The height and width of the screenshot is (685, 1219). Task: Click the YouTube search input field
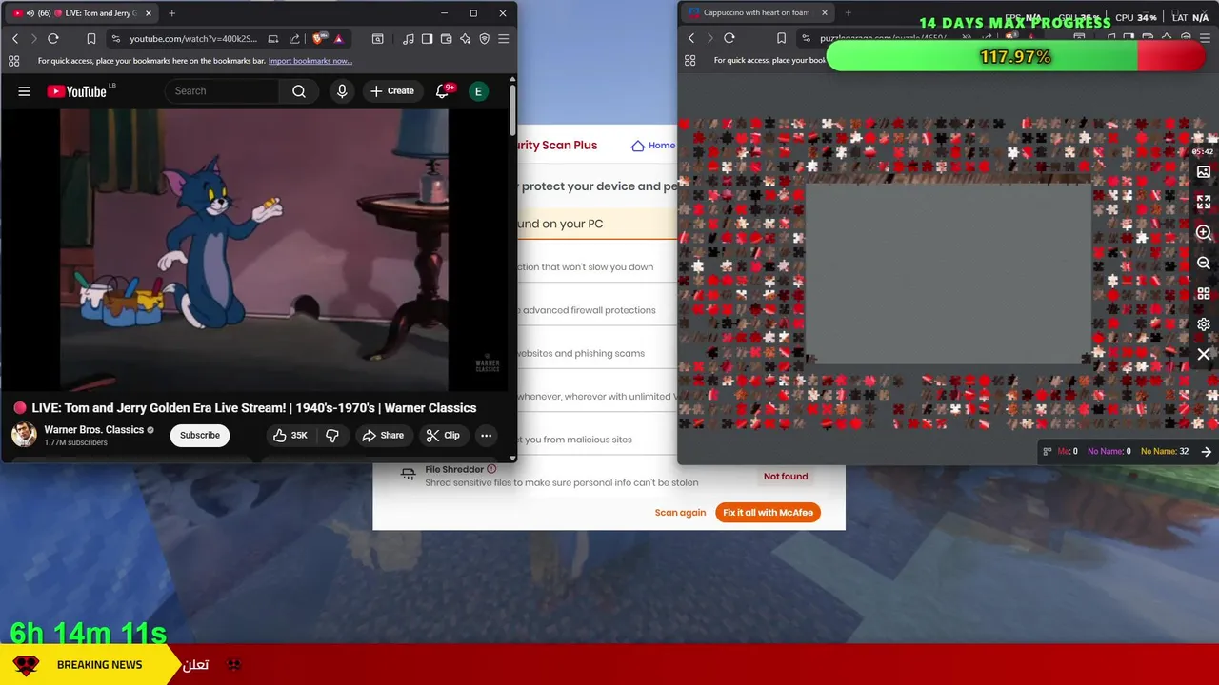point(222,91)
